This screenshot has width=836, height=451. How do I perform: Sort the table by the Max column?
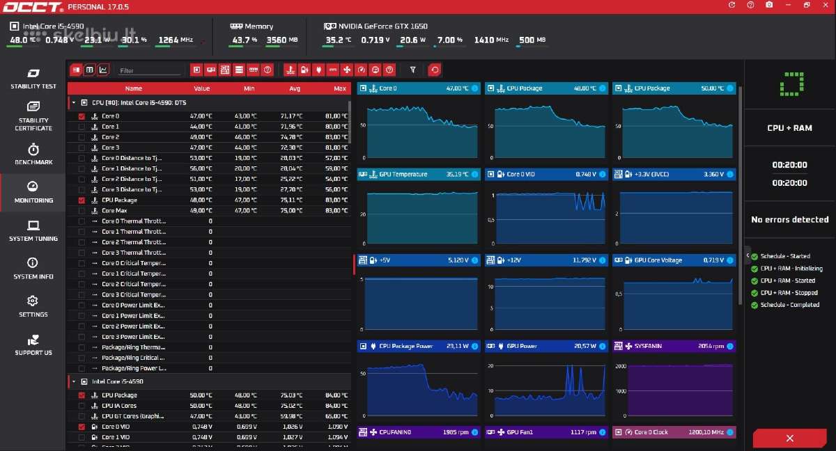coord(340,88)
